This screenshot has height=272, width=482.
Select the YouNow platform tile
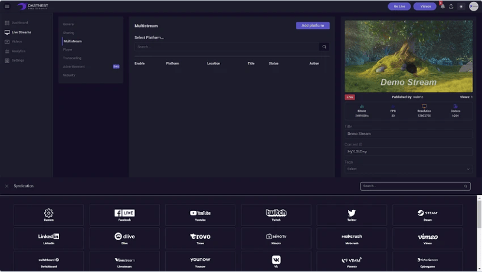(200, 261)
